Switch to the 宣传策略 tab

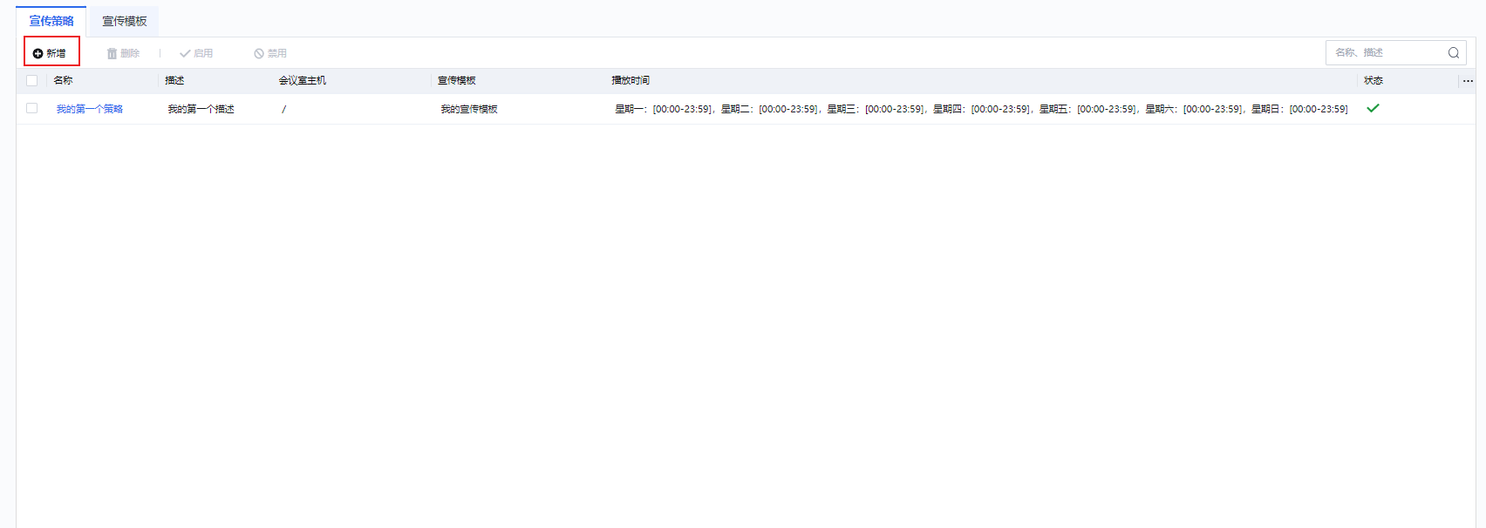[51, 21]
